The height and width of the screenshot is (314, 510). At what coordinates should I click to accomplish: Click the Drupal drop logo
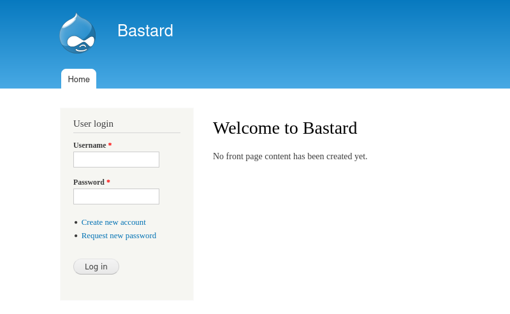[x=77, y=33]
